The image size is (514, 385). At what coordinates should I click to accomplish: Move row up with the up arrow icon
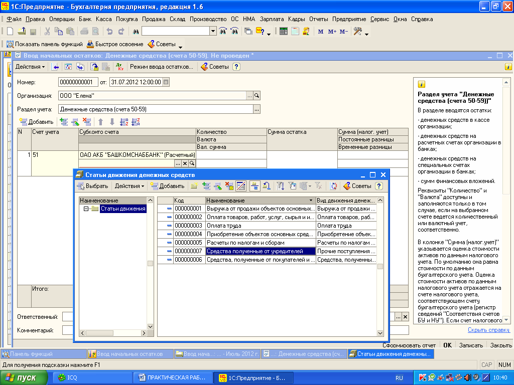click(100, 122)
